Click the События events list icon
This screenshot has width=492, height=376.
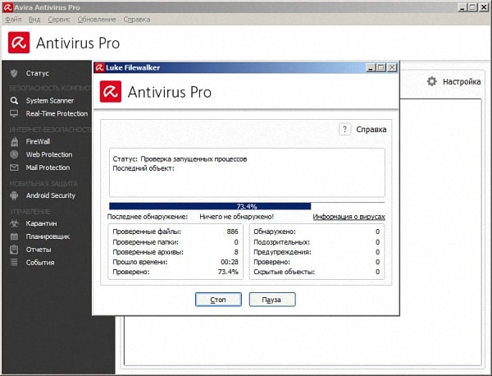coord(14,263)
